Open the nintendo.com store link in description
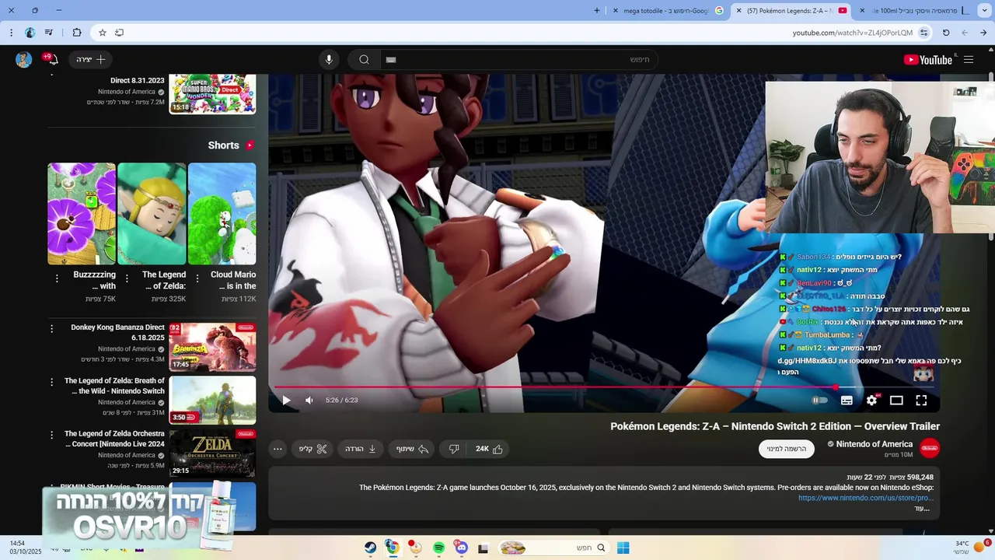 click(x=865, y=498)
